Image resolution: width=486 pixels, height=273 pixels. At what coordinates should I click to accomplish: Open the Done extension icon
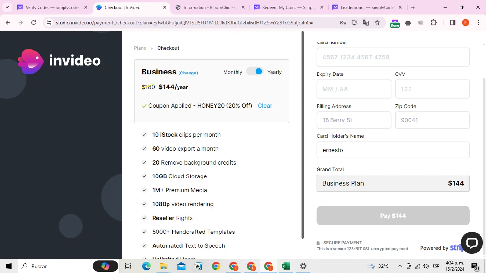click(x=395, y=23)
